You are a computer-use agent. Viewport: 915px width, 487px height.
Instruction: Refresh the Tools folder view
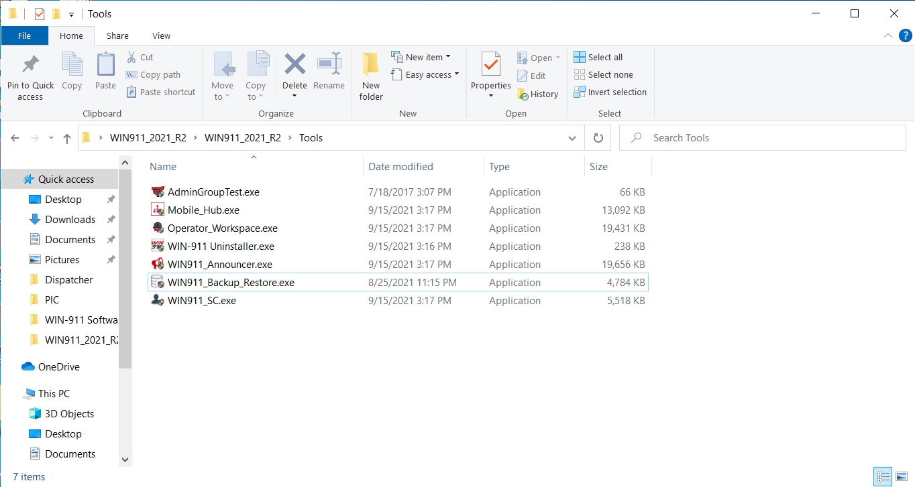pos(598,138)
